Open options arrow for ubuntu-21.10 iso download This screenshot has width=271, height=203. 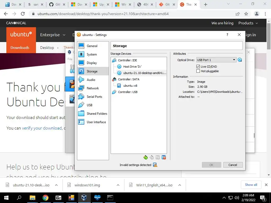[x=56, y=185]
